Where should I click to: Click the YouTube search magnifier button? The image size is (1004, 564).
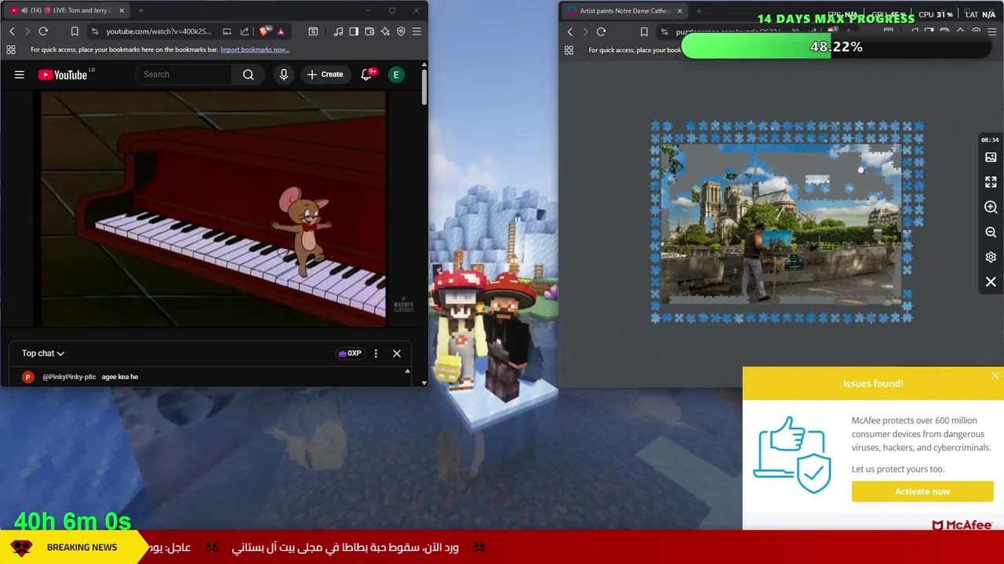[248, 74]
